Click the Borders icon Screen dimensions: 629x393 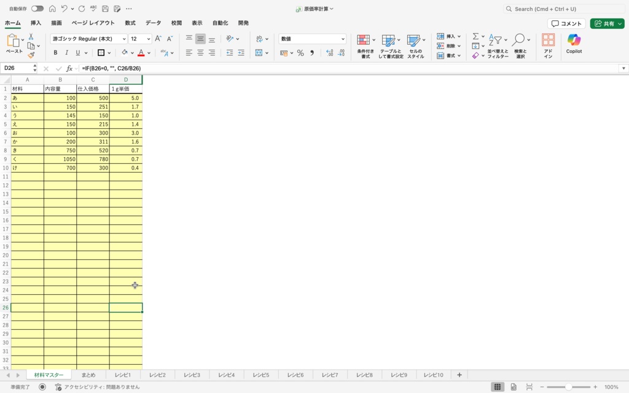tap(101, 53)
